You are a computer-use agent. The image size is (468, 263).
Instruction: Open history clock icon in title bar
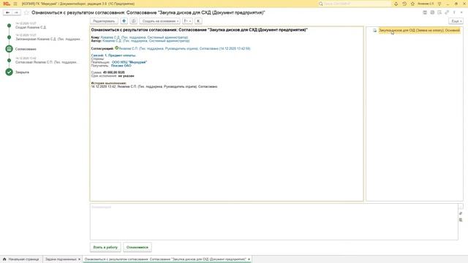[404, 4]
